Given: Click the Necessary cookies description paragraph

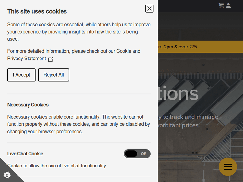Looking at the screenshot, I should [x=79, y=124].
